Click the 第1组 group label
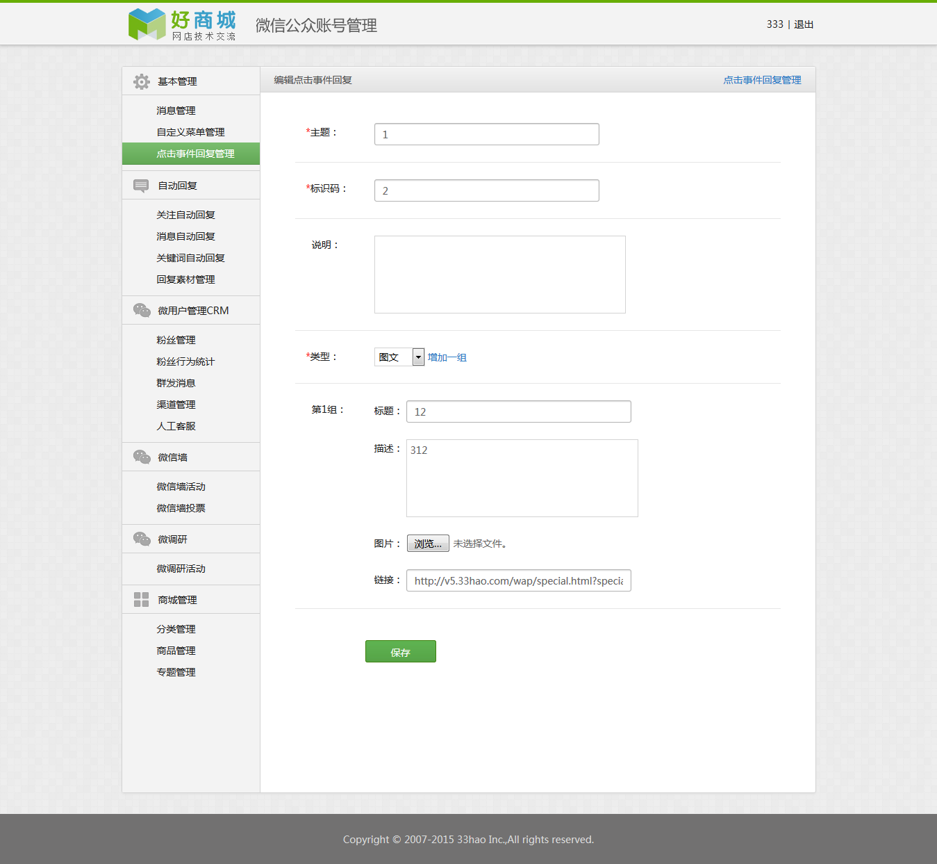The height and width of the screenshot is (864, 937). pyautogui.click(x=327, y=409)
